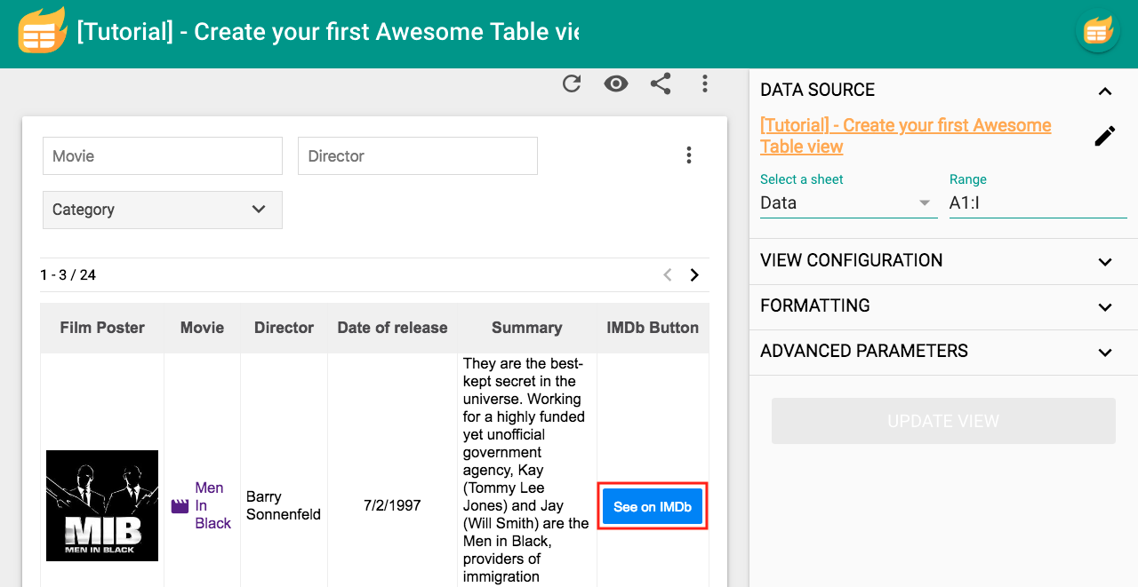Open the toolbar three-dot more menu
The image size is (1138, 587).
(705, 83)
